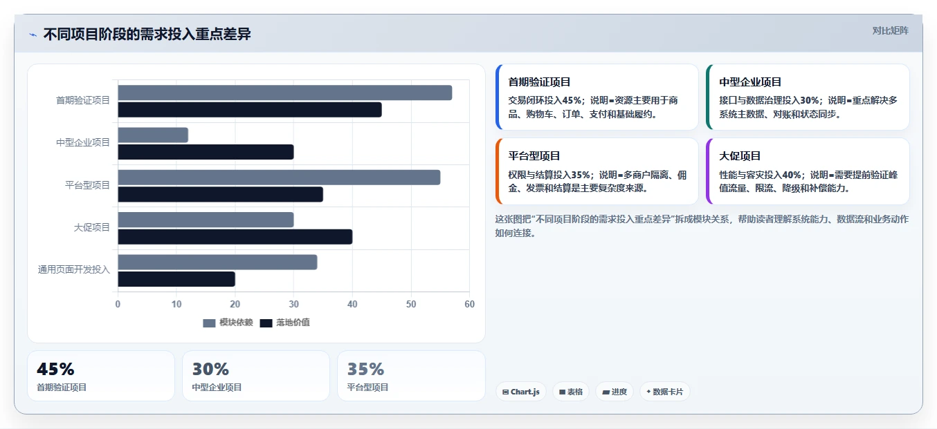
Task: Click the 30% 中型企业项目 stat card
Action: [x=256, y=376]
